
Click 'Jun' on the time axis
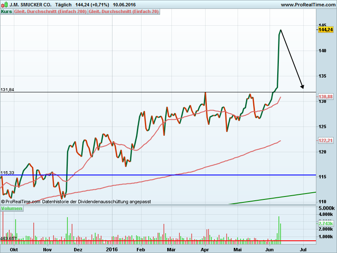[269, 250]
